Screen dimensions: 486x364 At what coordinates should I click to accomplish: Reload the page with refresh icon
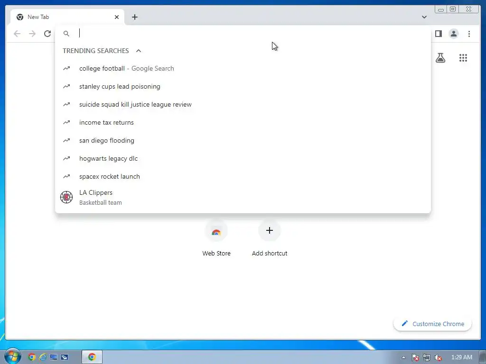(47, 34)
